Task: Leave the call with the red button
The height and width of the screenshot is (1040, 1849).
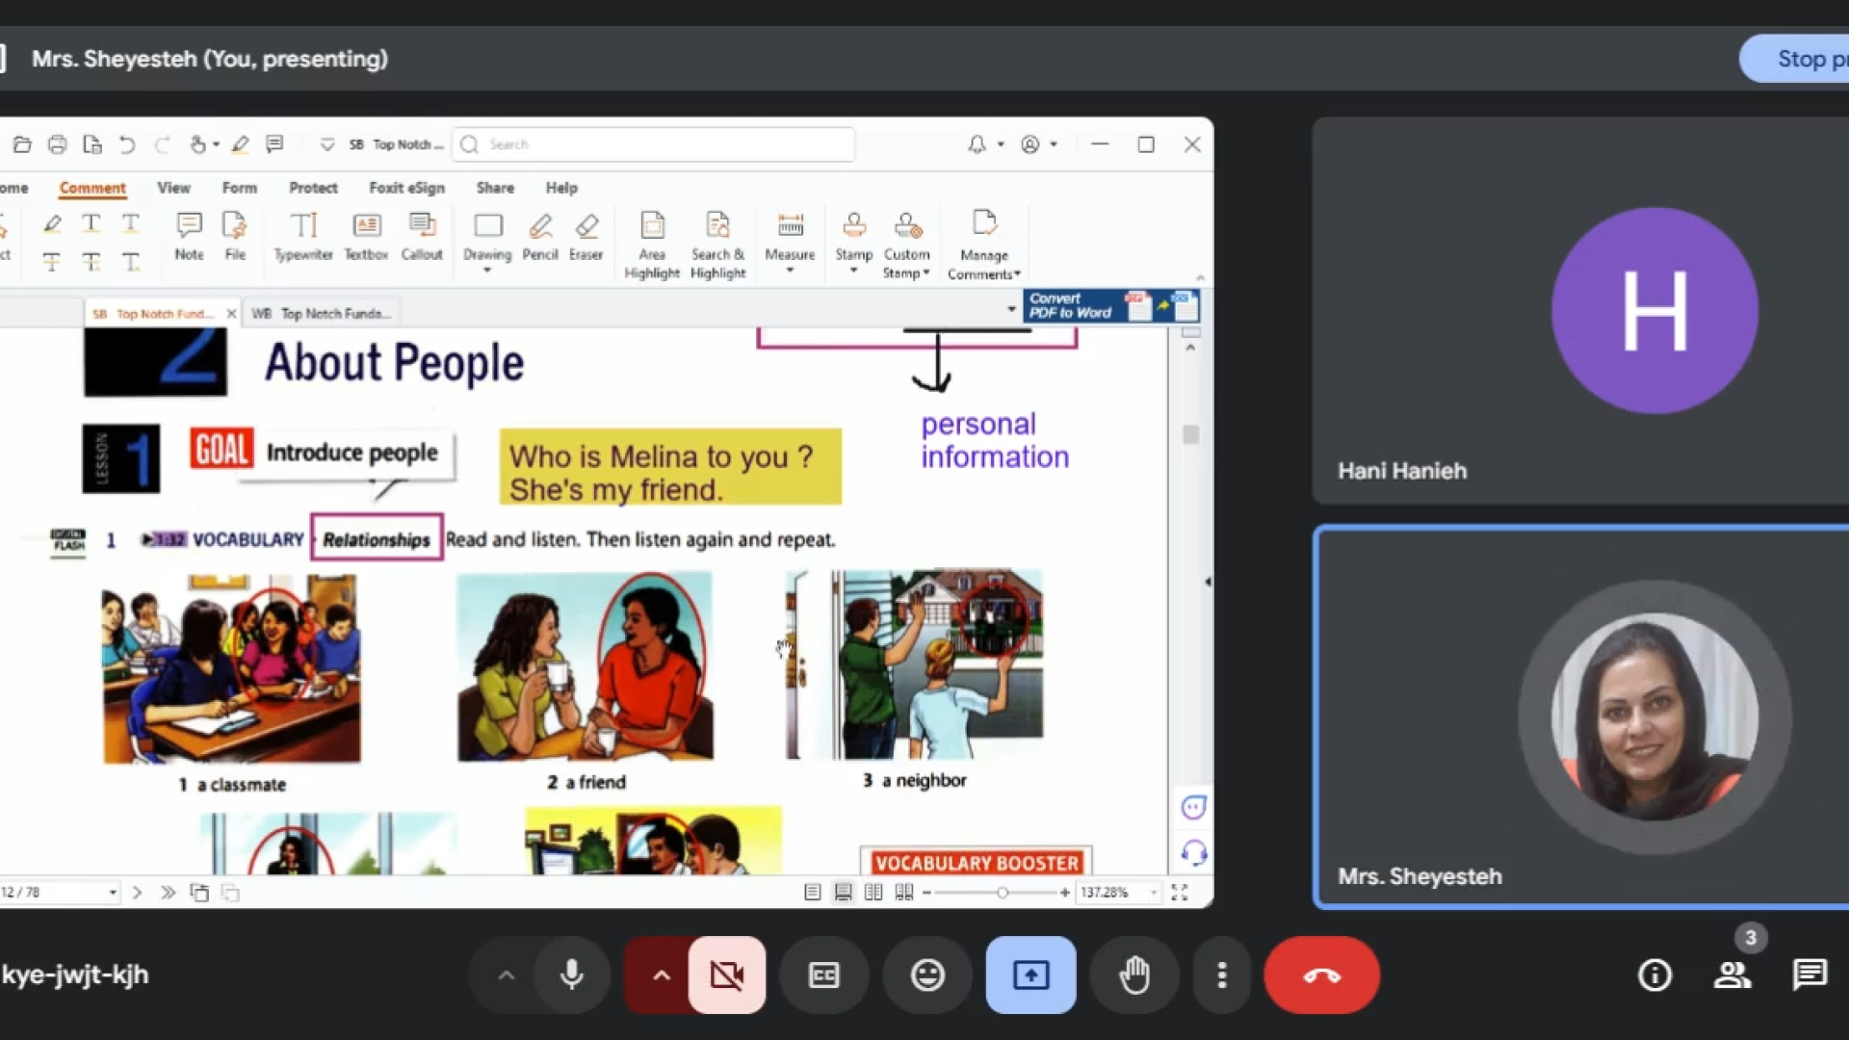Action: pyautogui.click(x=1321, y=975)
